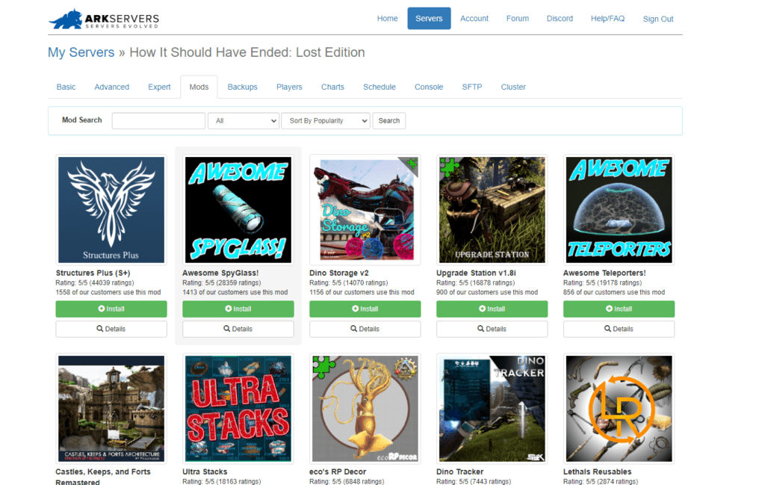This screenshot has height=485, width=765.
Task: Open the mod category filter dropdown showing All
Action: [244, 120]
